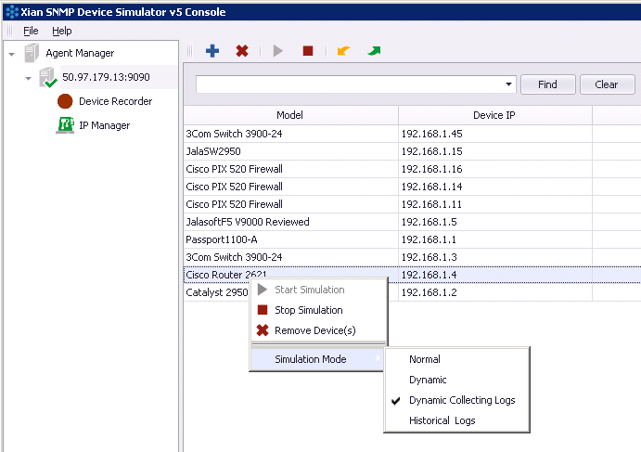Click the green IP Manager icon
This screenshot has height=452, width=641.
tap(65, 125)
